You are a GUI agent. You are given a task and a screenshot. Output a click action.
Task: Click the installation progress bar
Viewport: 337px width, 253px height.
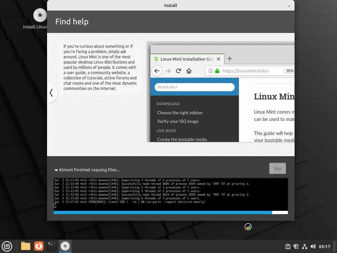pos(171,212)
